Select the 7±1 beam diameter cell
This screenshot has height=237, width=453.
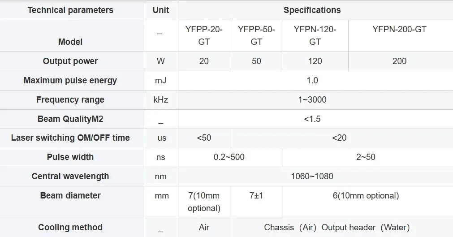point(257,202)
